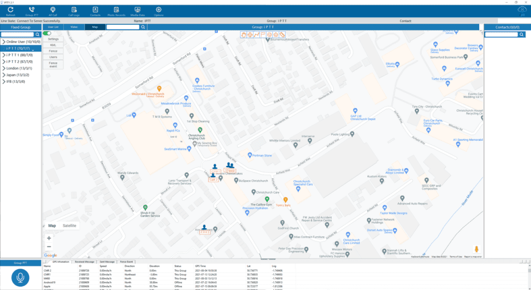The width and height of the screenshot is (531, 290).
Task: Click the Fixed Group search input field
Action: pos(18,35)
